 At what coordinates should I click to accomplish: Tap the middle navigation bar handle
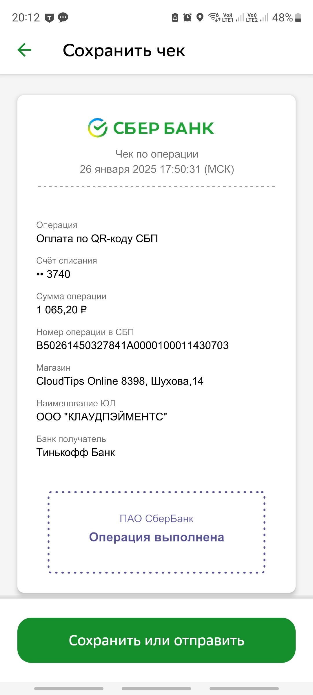point(156,689)
